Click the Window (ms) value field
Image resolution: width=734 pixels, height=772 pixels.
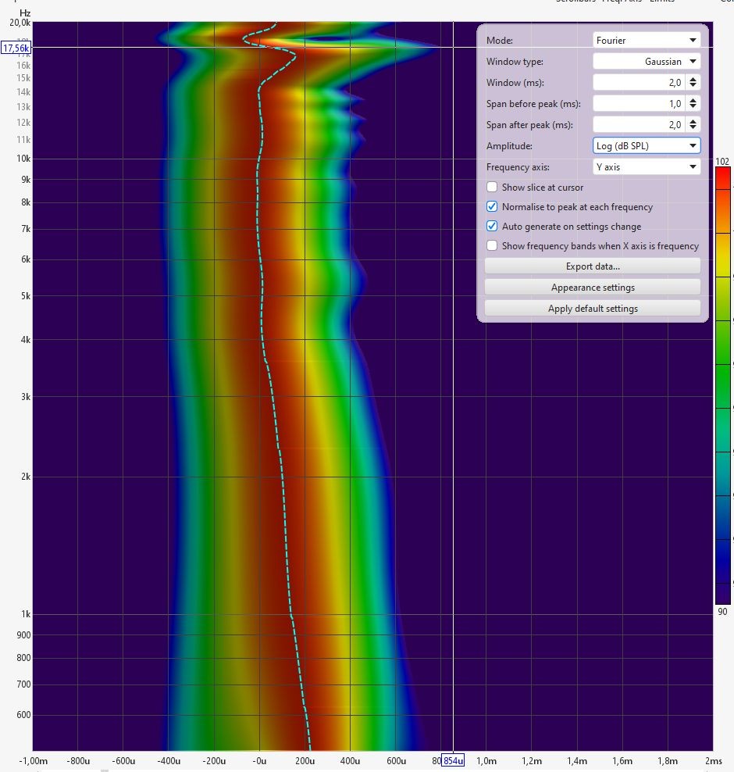[639, 83]
